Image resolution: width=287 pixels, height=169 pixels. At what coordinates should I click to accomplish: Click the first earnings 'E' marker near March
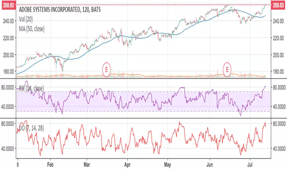click(106, 70)
